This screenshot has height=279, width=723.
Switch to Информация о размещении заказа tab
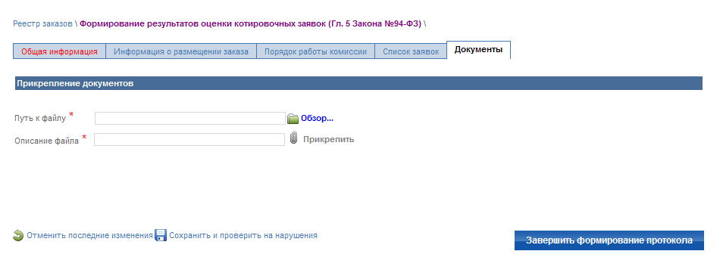point(181,51)
